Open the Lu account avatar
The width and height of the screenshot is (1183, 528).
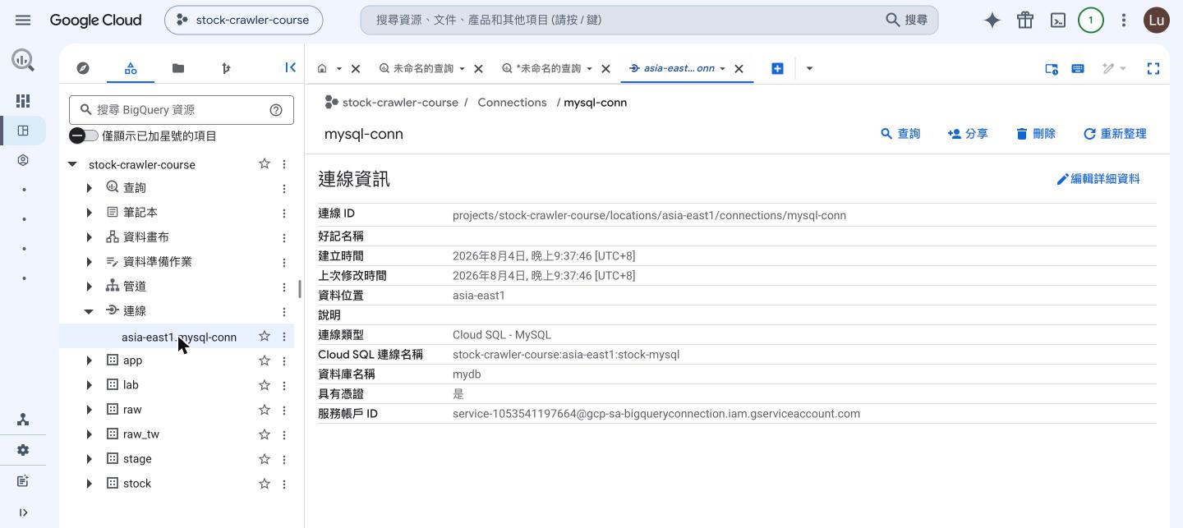[x=1157, y=21]
